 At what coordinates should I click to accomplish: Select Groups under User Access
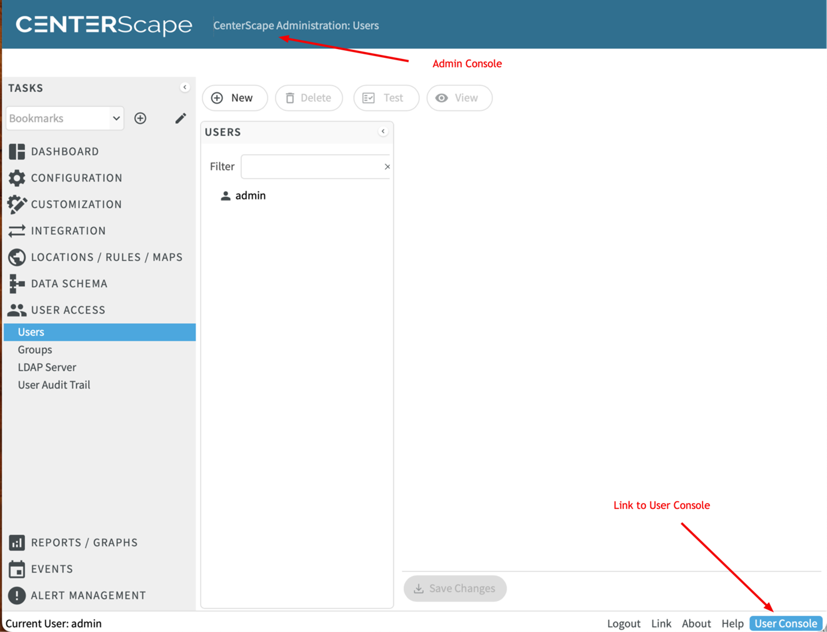click(35, 349)
